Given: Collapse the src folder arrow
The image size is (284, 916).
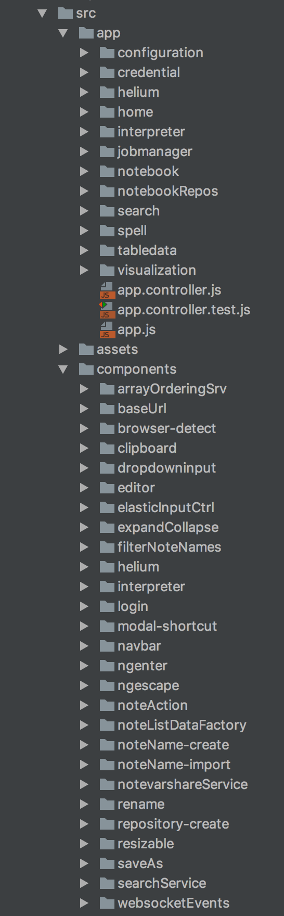Looking at the screenshot, I should click(43, 13).
